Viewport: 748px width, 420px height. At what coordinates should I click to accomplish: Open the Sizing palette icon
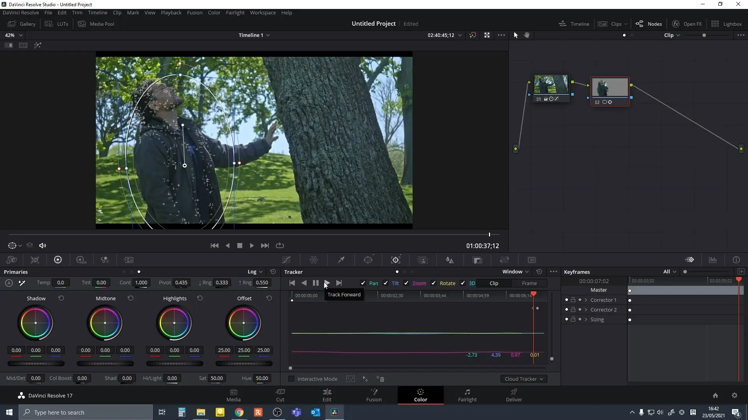[x=505, y=260]
